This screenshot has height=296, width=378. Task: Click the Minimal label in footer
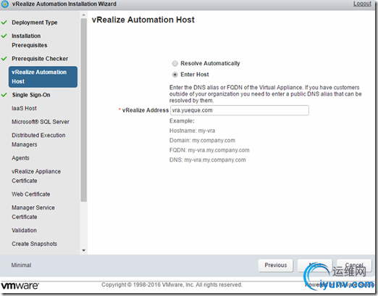coord(21,266)
